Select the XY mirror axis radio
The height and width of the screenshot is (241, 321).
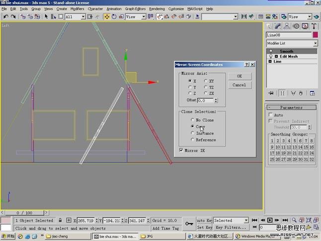(x=206, y=81)
